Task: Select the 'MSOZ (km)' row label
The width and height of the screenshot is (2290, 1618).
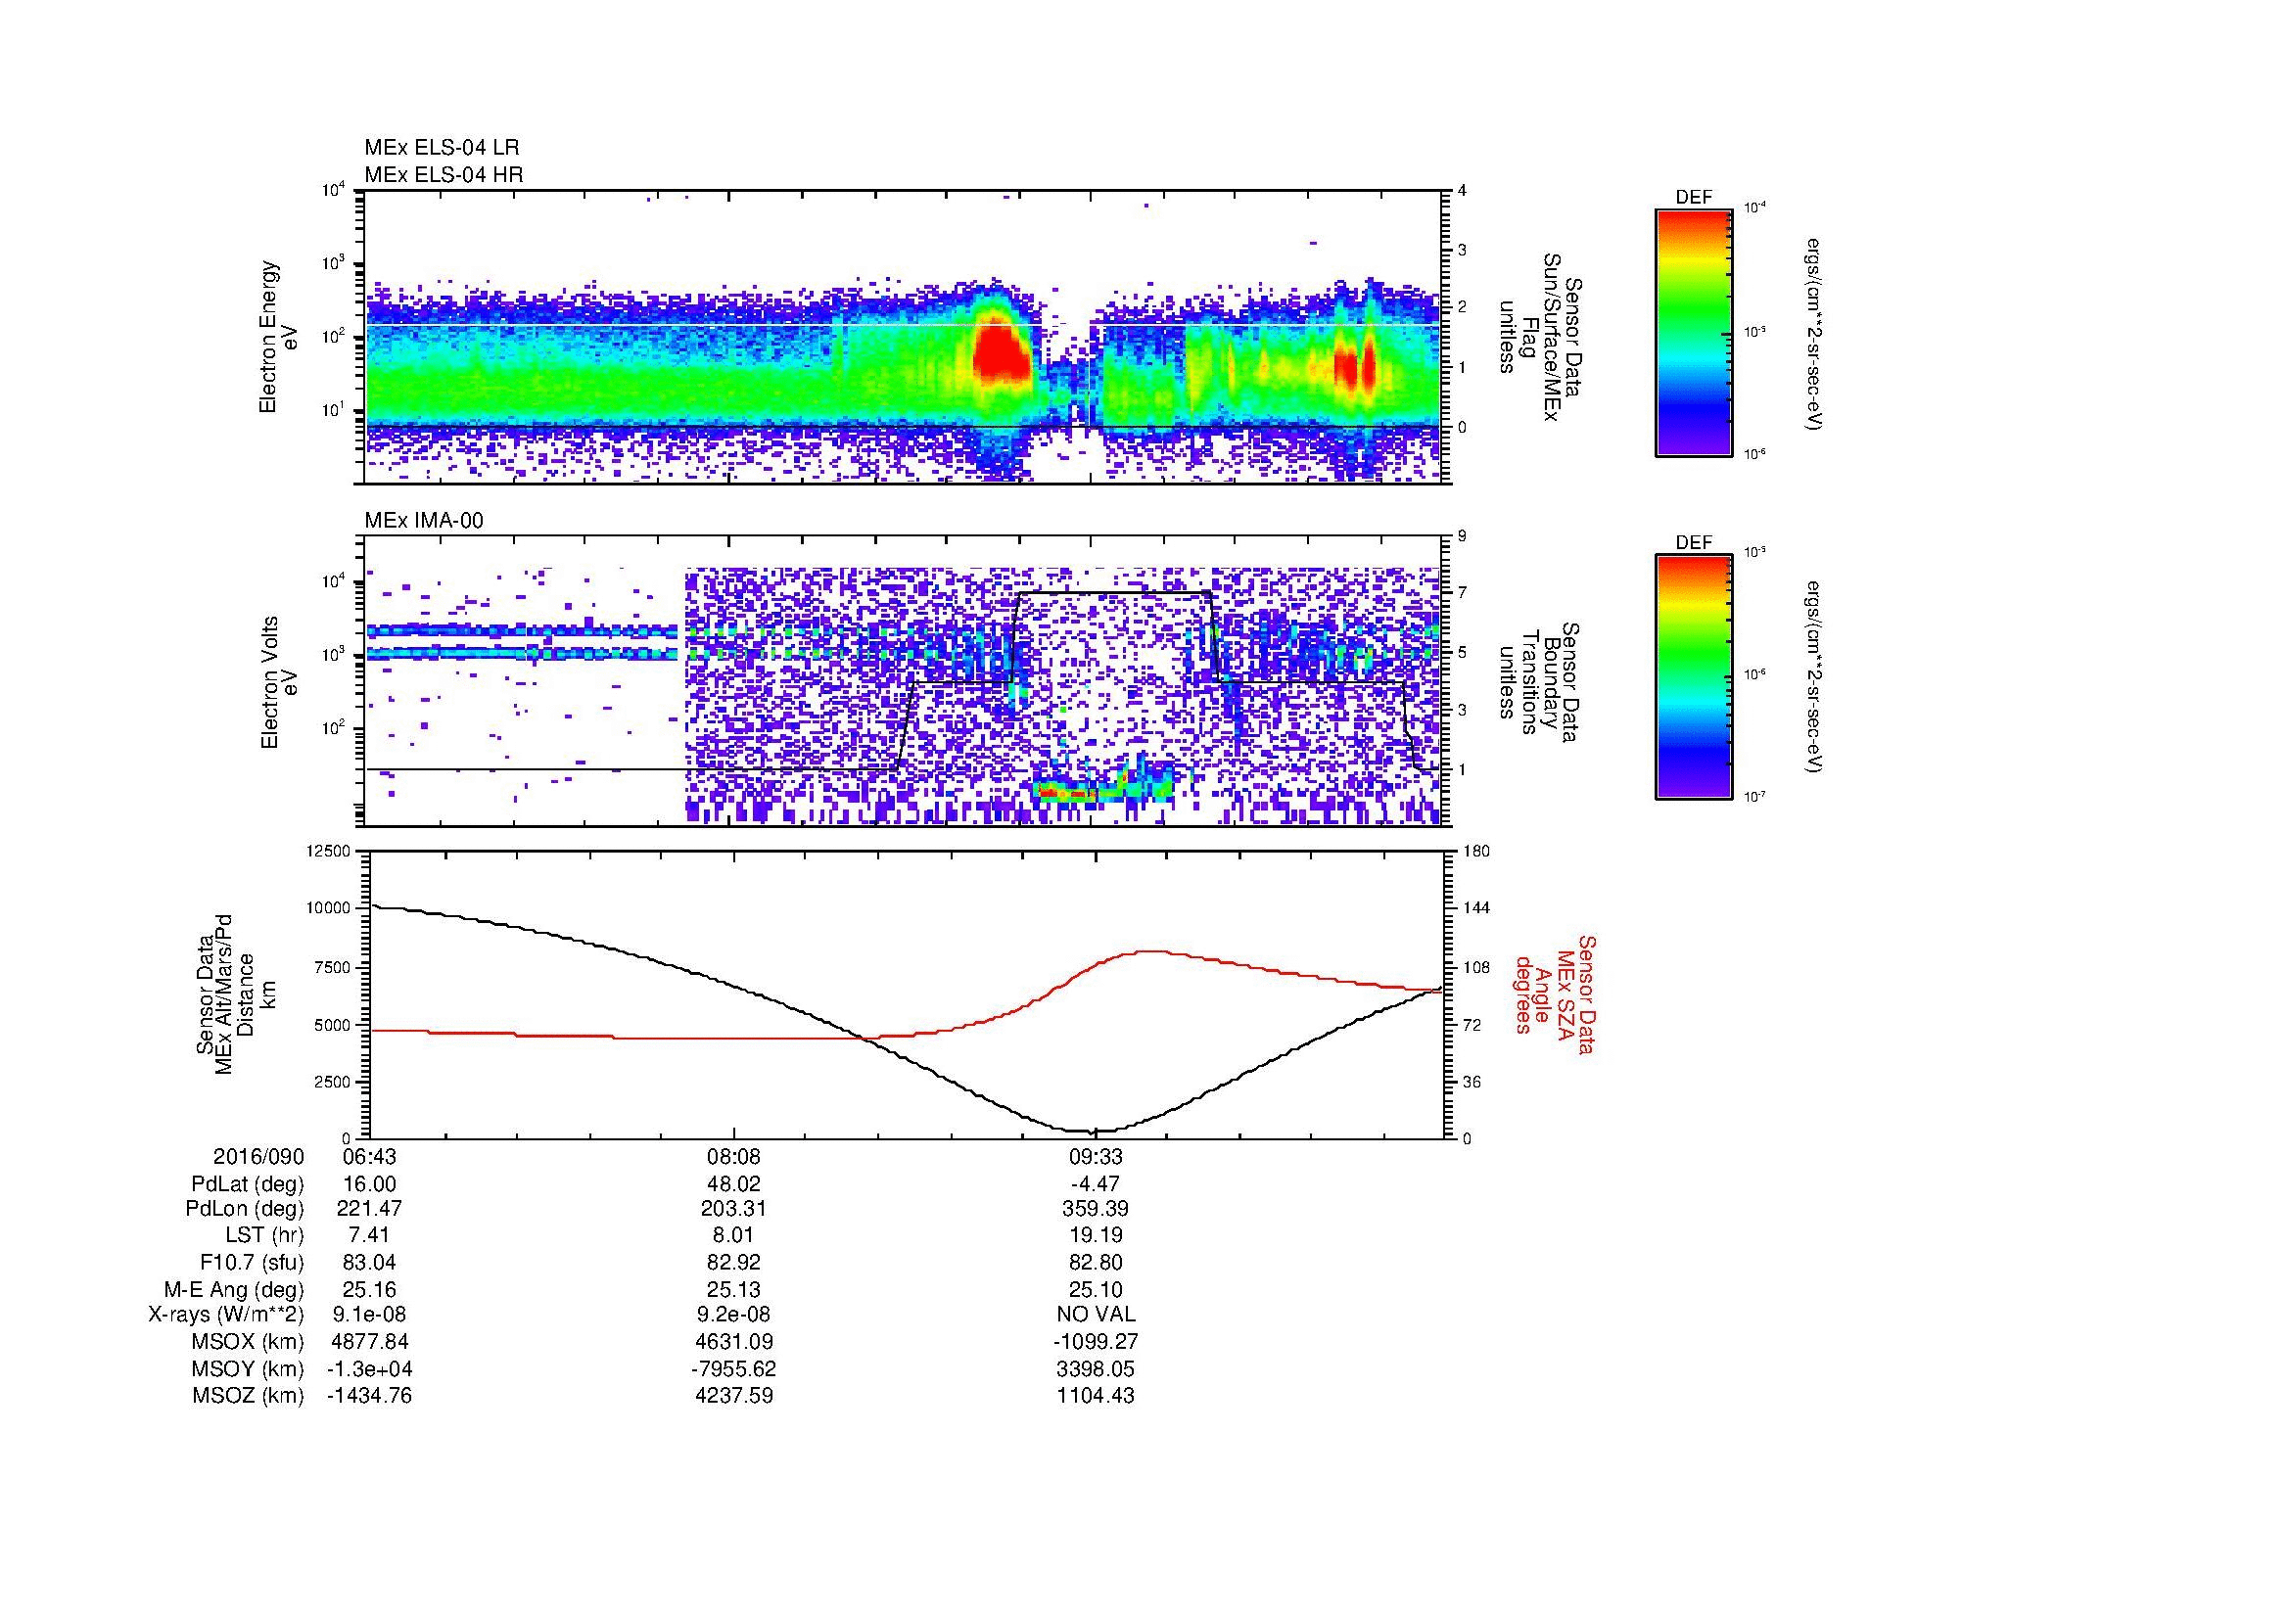Action: tap(248, 1396)
